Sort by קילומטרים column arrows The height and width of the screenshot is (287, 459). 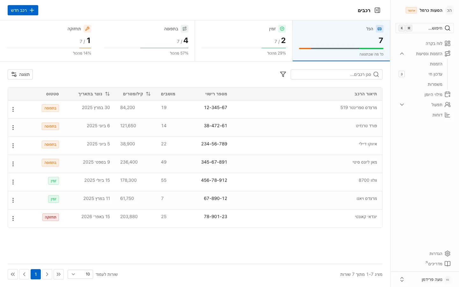click(148, 94)
